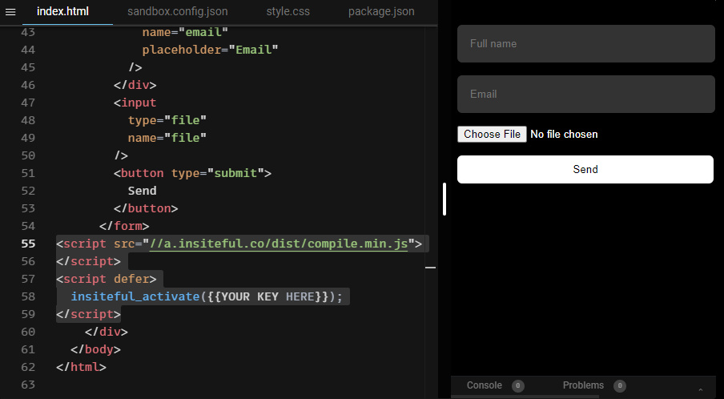Click the closing body tag
This screenshot has width=724, height=399.
tap(96, 349)
